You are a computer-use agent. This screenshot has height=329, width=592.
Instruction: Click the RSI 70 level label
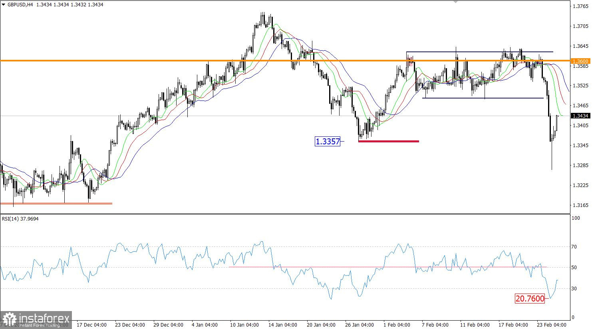coord(574,247)
